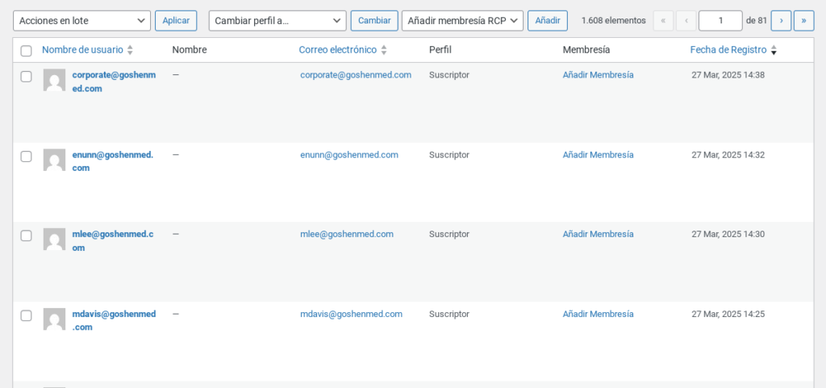Click the Cambiar button
Screen dimensions: 826x388
tap(374, 21)
